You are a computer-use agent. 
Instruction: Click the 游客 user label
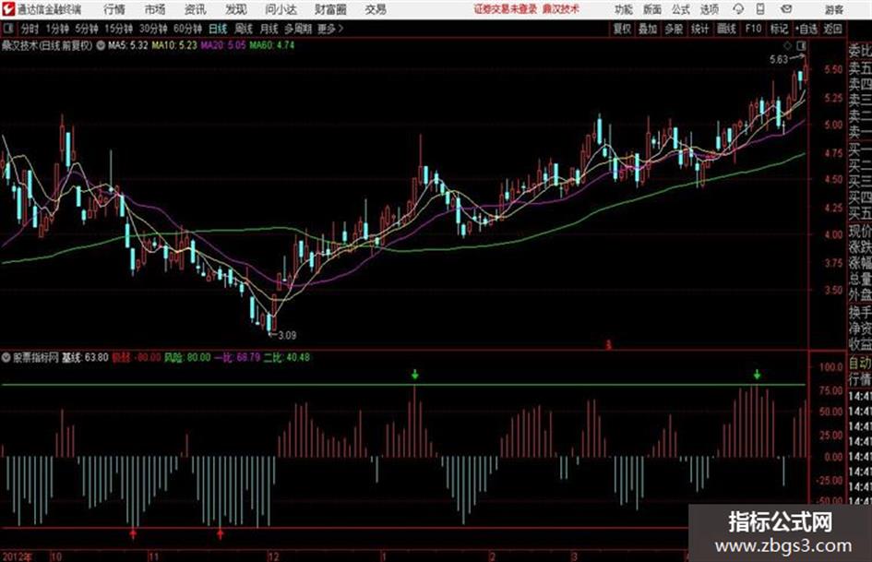(x=834, y=9)
